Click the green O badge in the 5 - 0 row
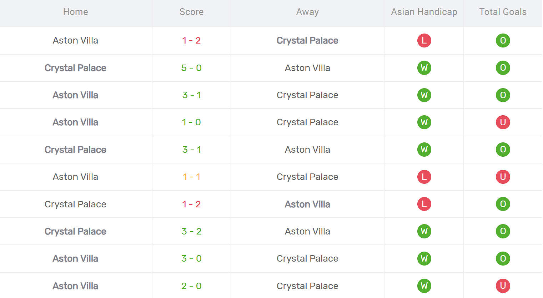The height and width of the screenshot is (298, 543). pos(503,68)
